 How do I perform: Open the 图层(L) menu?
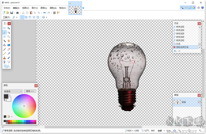(x=44, y=8)
